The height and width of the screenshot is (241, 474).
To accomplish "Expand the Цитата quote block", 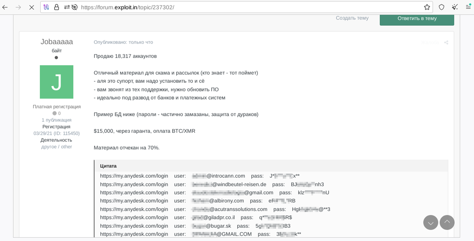I will 107,166.
